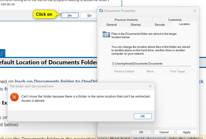
Task: Click the Yes button in the background page
Action: 70,15
